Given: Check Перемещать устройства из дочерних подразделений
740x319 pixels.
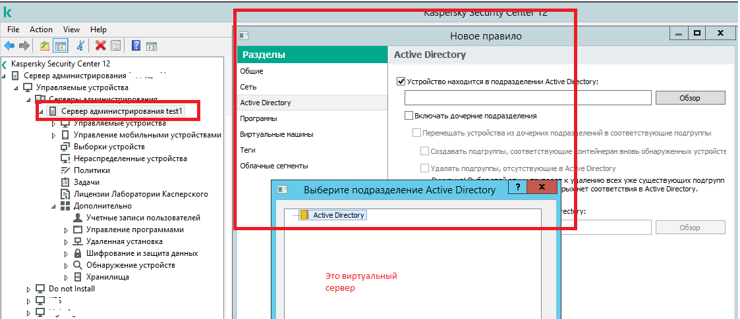Looking at the screenshot, I should pyautogui.click(x=416, y=133).
